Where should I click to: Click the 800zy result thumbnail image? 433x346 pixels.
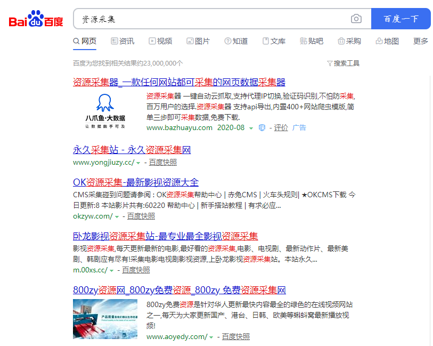105,319
